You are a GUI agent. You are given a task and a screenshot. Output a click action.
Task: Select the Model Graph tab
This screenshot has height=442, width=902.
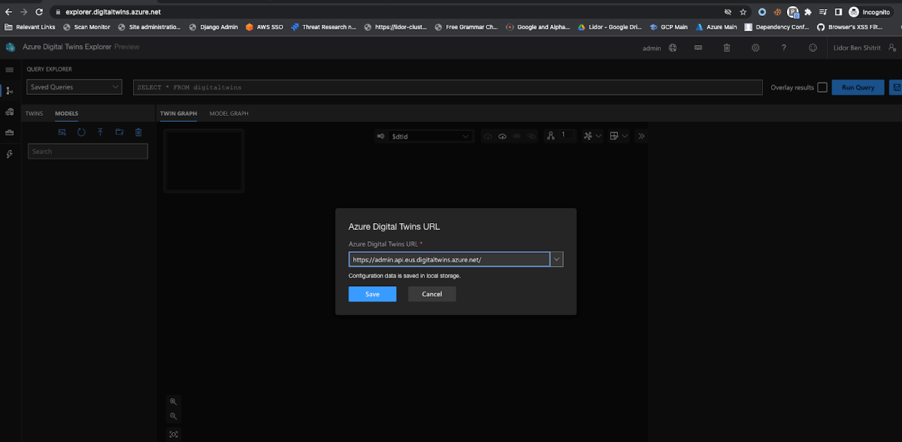[229, 114]
